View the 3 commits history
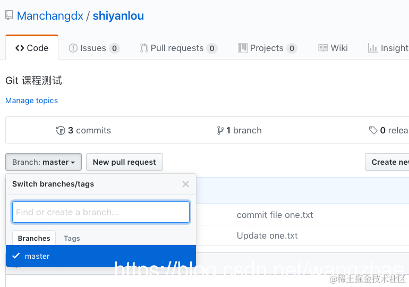The height and width of the screenshot is (287, 409). click(x=83, y=130)
